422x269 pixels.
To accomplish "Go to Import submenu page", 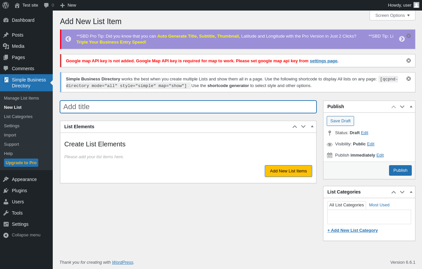I will pyautogui.click(x=10, y=135).
